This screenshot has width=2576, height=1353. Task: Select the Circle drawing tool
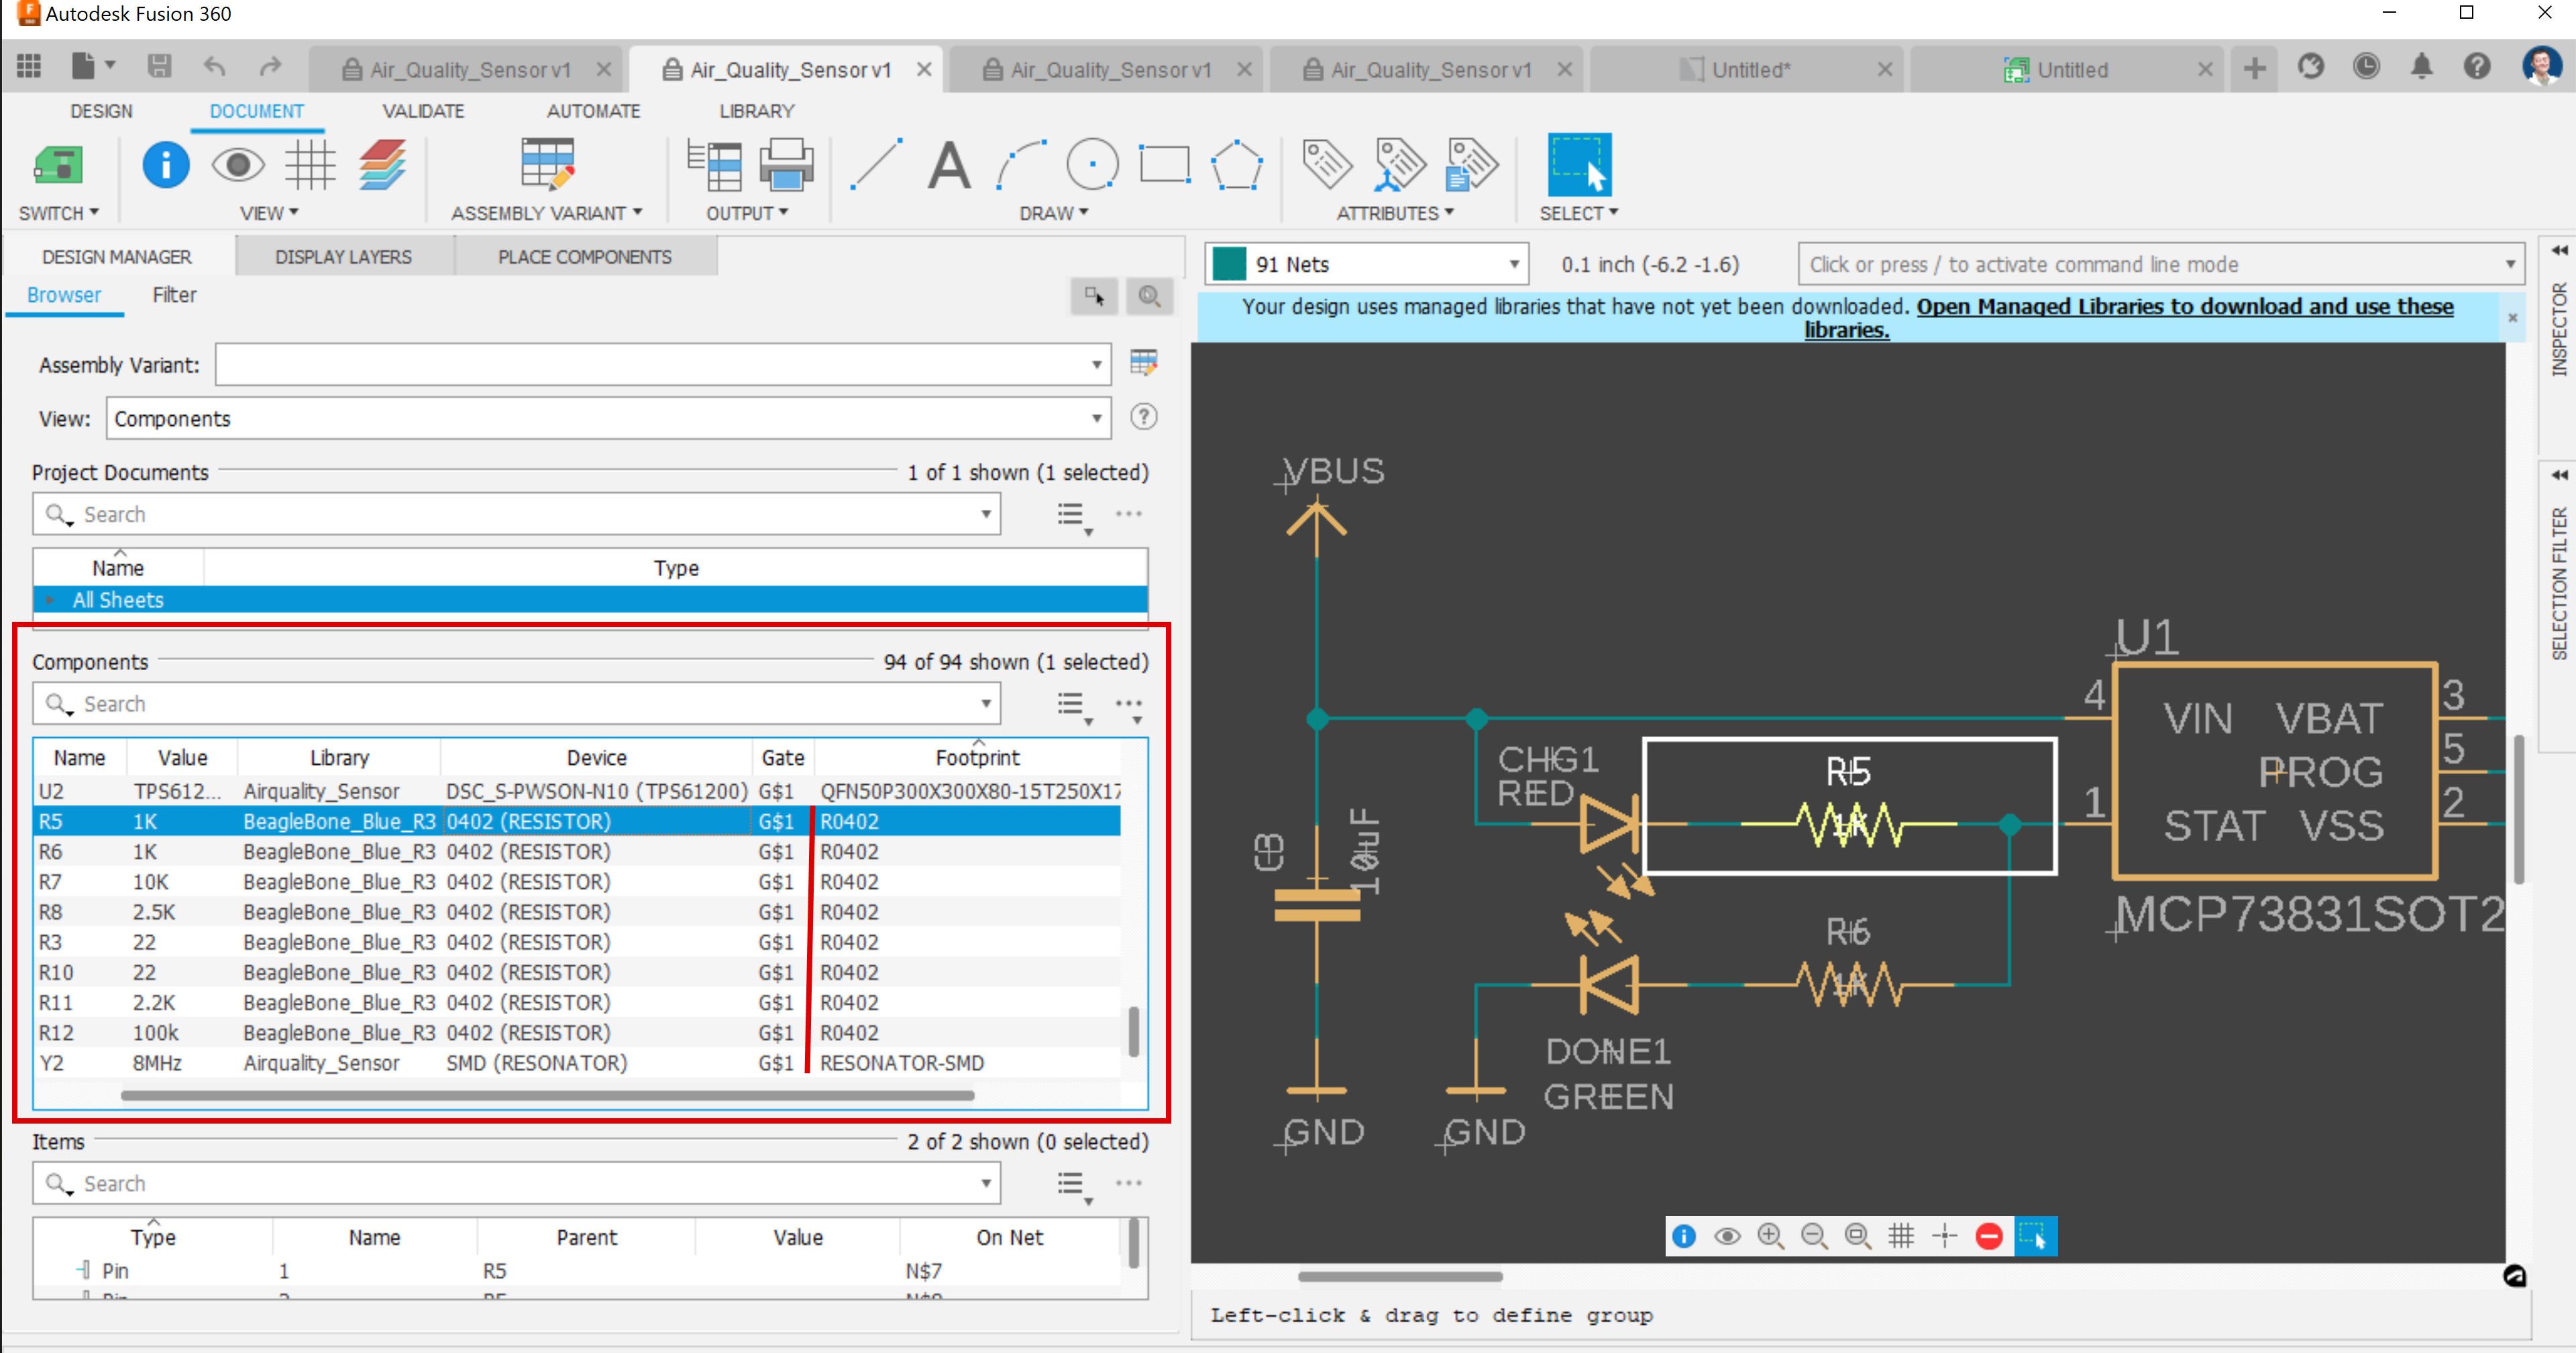(x=1092, y=165)
